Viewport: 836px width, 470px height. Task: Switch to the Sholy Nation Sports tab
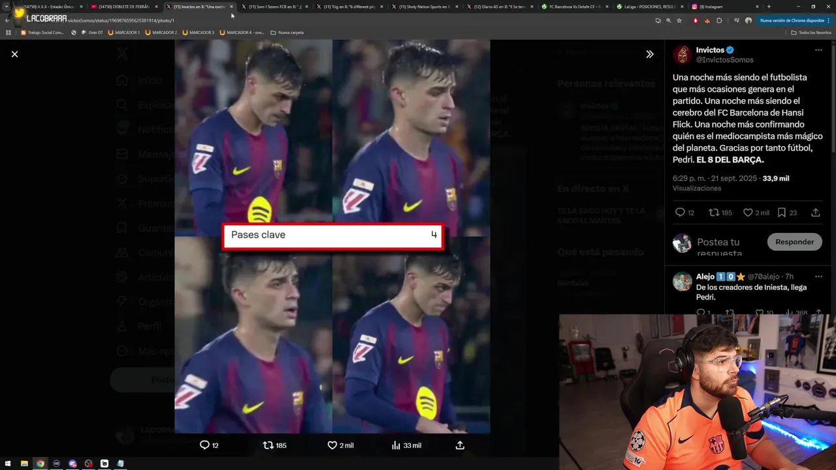[425, 7]
